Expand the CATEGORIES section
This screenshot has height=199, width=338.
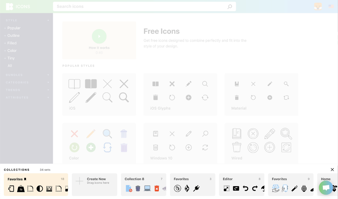[x=48, y=82]
